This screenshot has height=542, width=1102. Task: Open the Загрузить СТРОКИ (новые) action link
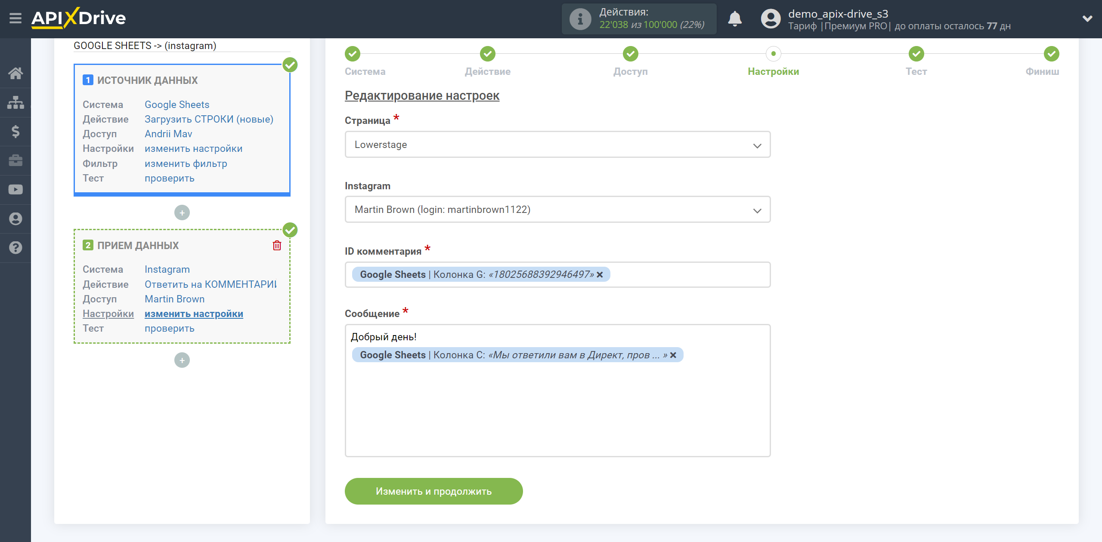point(209,119)
